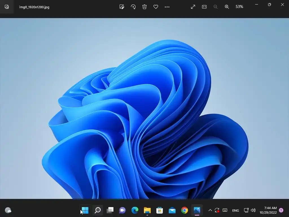Open the Windows Start menu

85,210
